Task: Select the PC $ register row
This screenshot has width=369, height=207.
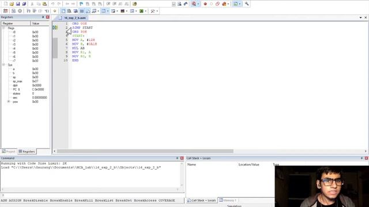Action: point(25,90)
